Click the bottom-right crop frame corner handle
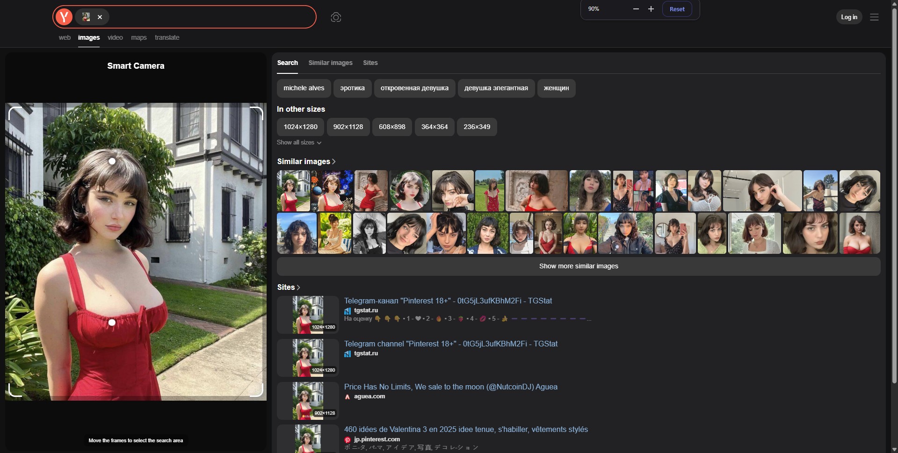The image size is (898, 453). (x=257, y=390)
